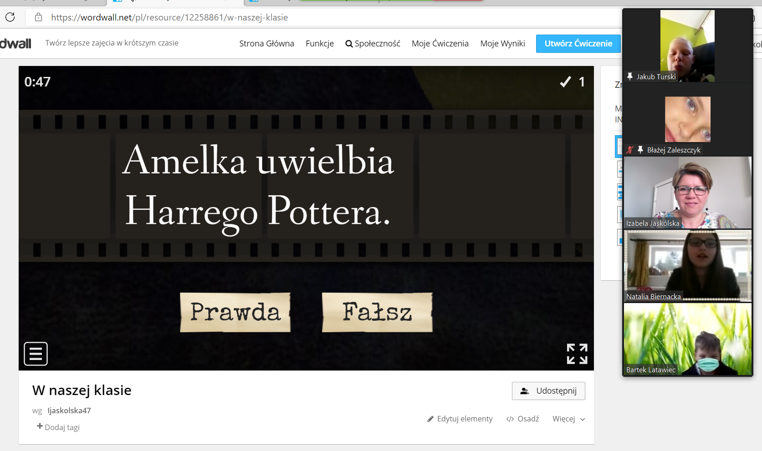The image size is (762, 451).
Task: Click the browser reload icon
Action: tap(10, 17)
